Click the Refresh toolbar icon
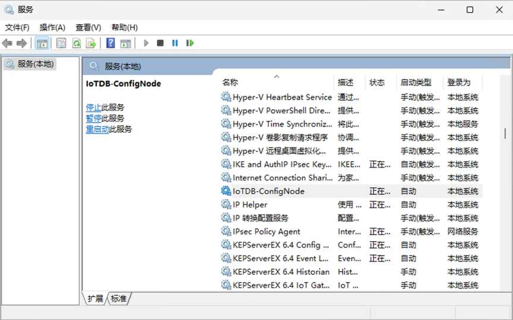 tap(77, 43)
